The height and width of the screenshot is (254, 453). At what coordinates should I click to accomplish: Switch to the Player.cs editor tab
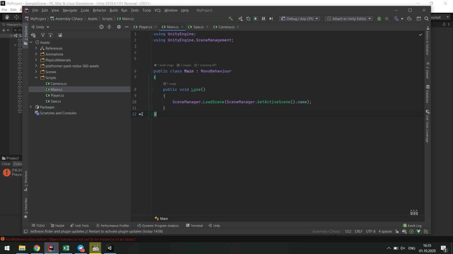(x=143, y=27)
